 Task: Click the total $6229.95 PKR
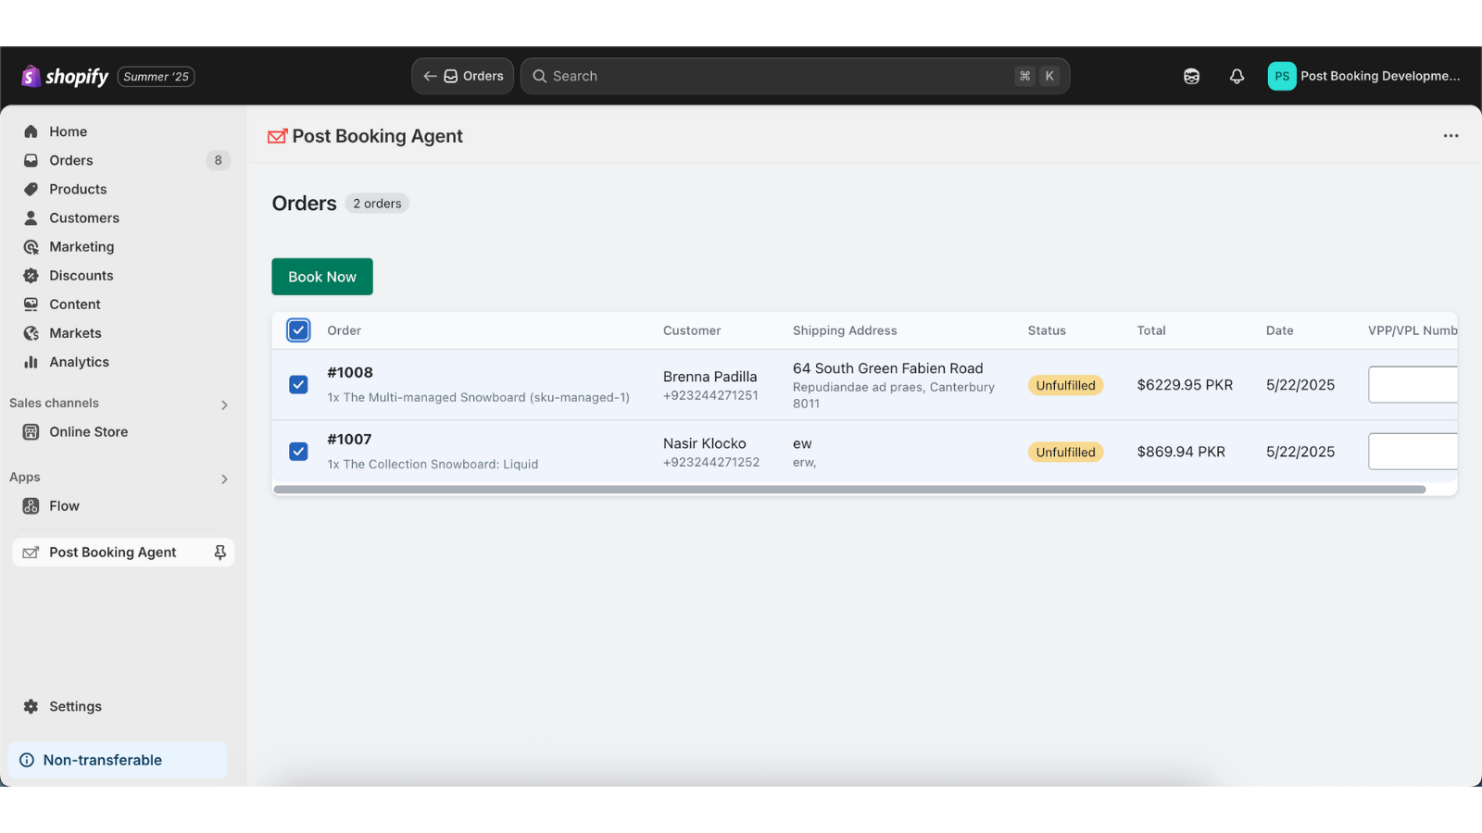(x=1185, y=385)
